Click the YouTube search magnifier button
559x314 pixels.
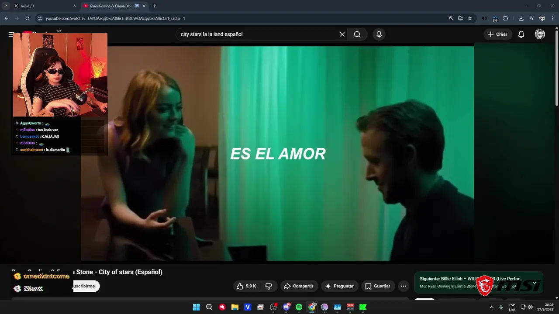tap(357, 34)
